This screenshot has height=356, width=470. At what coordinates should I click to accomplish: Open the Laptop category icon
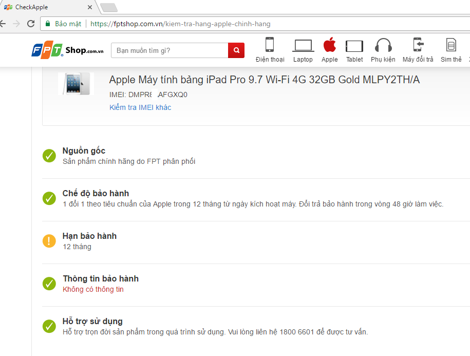(x=303, y=46)
